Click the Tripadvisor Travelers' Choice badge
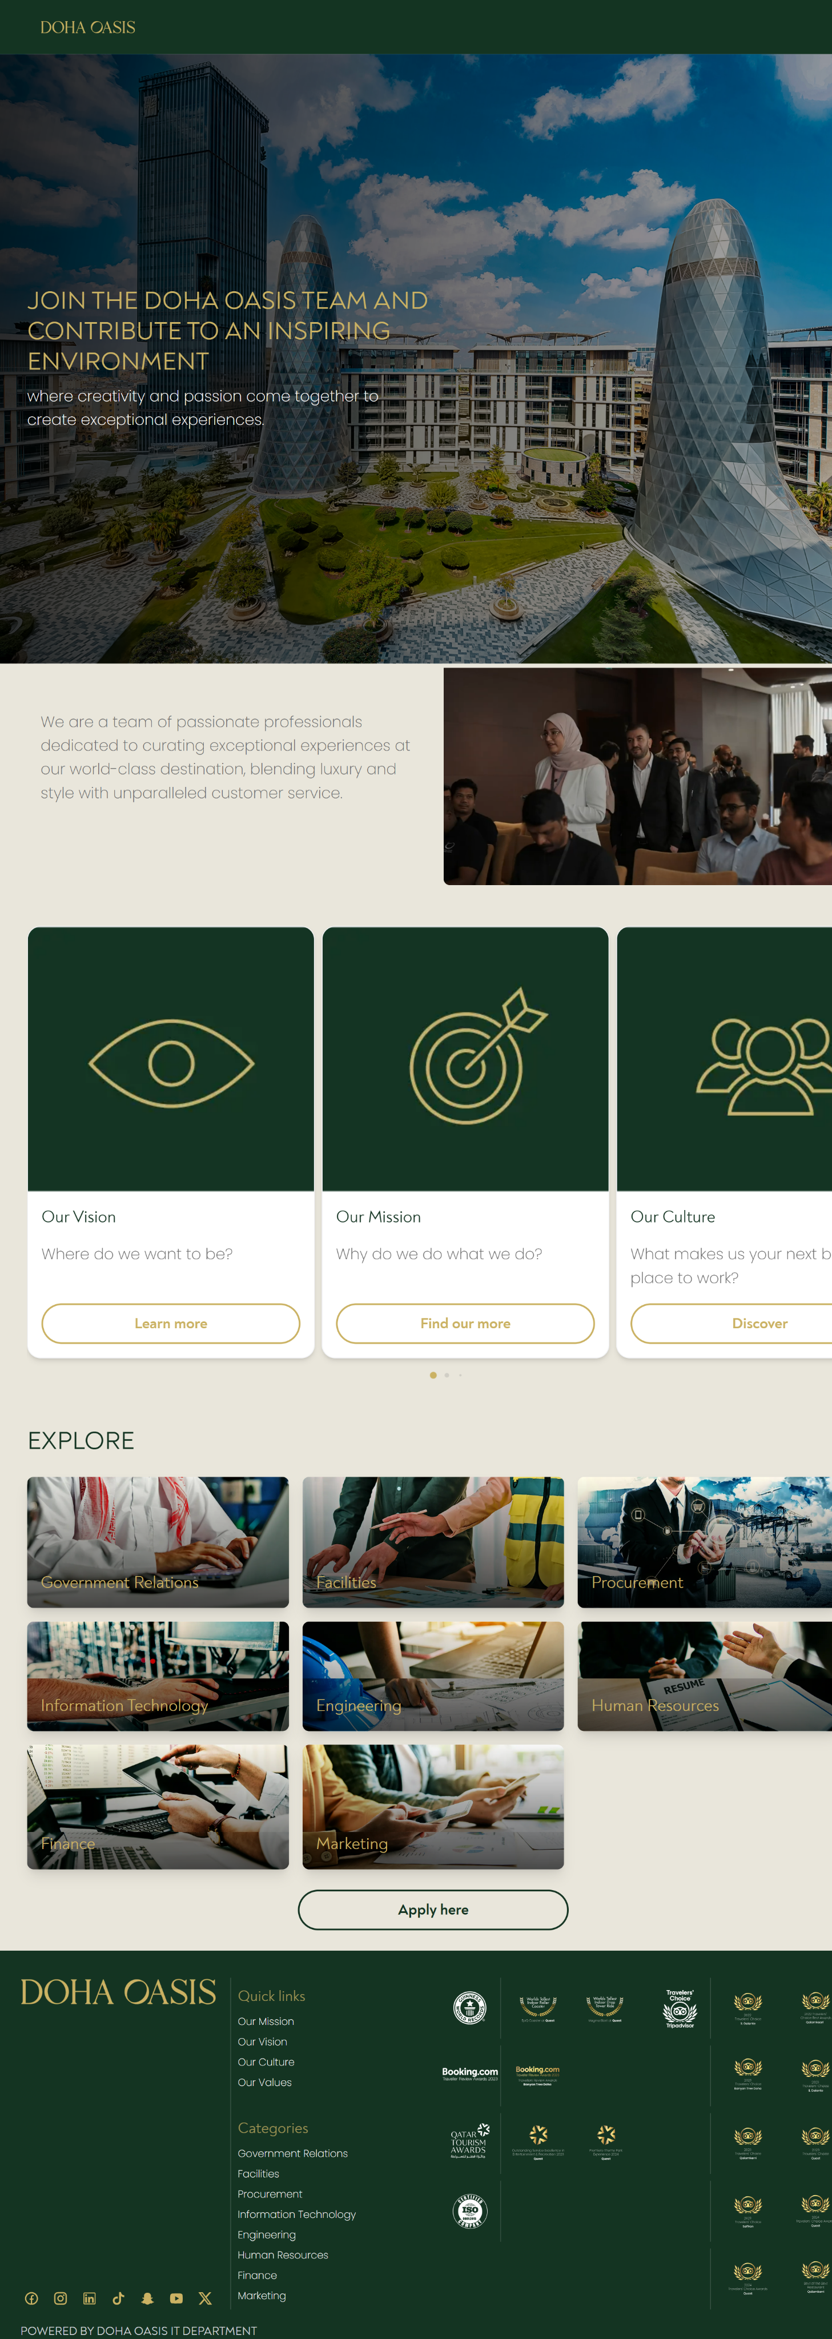The image size is (832, 2339). (680, 2008)
